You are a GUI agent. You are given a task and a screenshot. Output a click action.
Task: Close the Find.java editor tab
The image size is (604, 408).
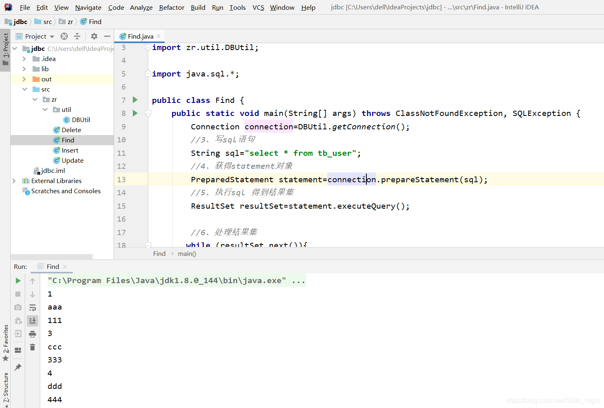pyautogui.click(x=158, y=36)
